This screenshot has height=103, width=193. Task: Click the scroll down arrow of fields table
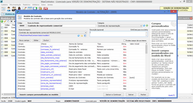click(x=146, y=90)
